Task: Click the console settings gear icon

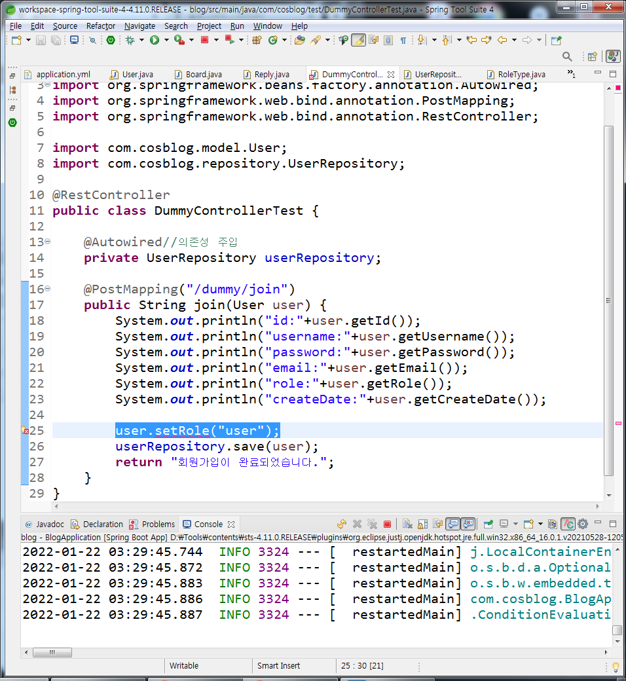Action: click(x=583, y=525)
